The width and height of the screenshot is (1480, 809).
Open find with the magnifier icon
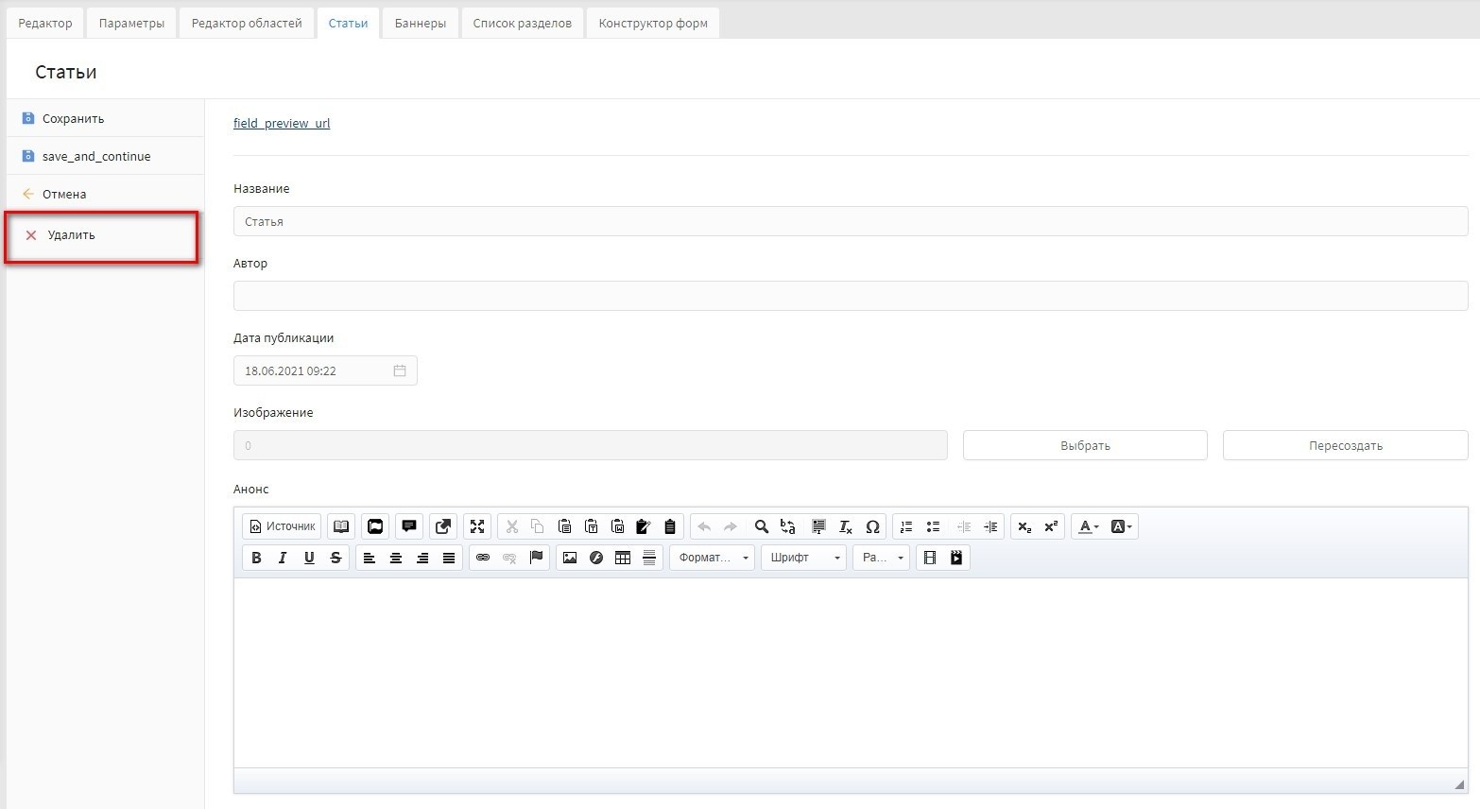click(x=761, y=526)
